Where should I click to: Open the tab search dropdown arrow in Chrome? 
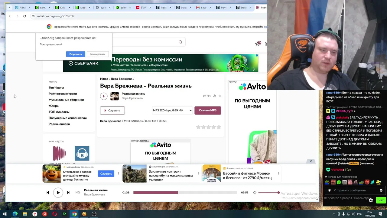(x=9, y=8)
